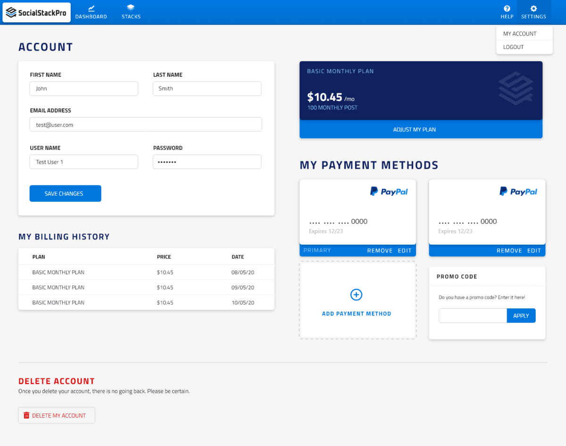Click the plus circle icon for adding payment

pos(356,295)
